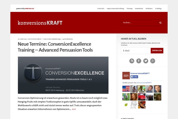Open the 49 Reaktionen comments link

68,39
